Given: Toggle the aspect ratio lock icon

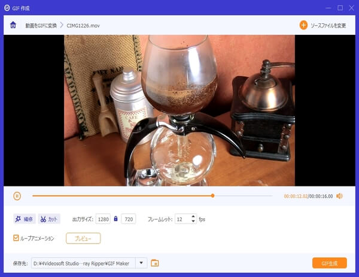Looking at the screenshot, I should tap(115, 219).
